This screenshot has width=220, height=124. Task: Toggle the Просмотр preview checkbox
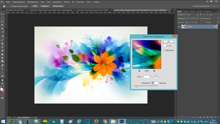(164, 50)
